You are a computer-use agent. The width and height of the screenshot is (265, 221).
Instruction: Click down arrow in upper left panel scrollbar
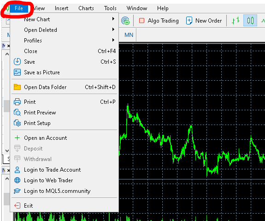[7, 150]
